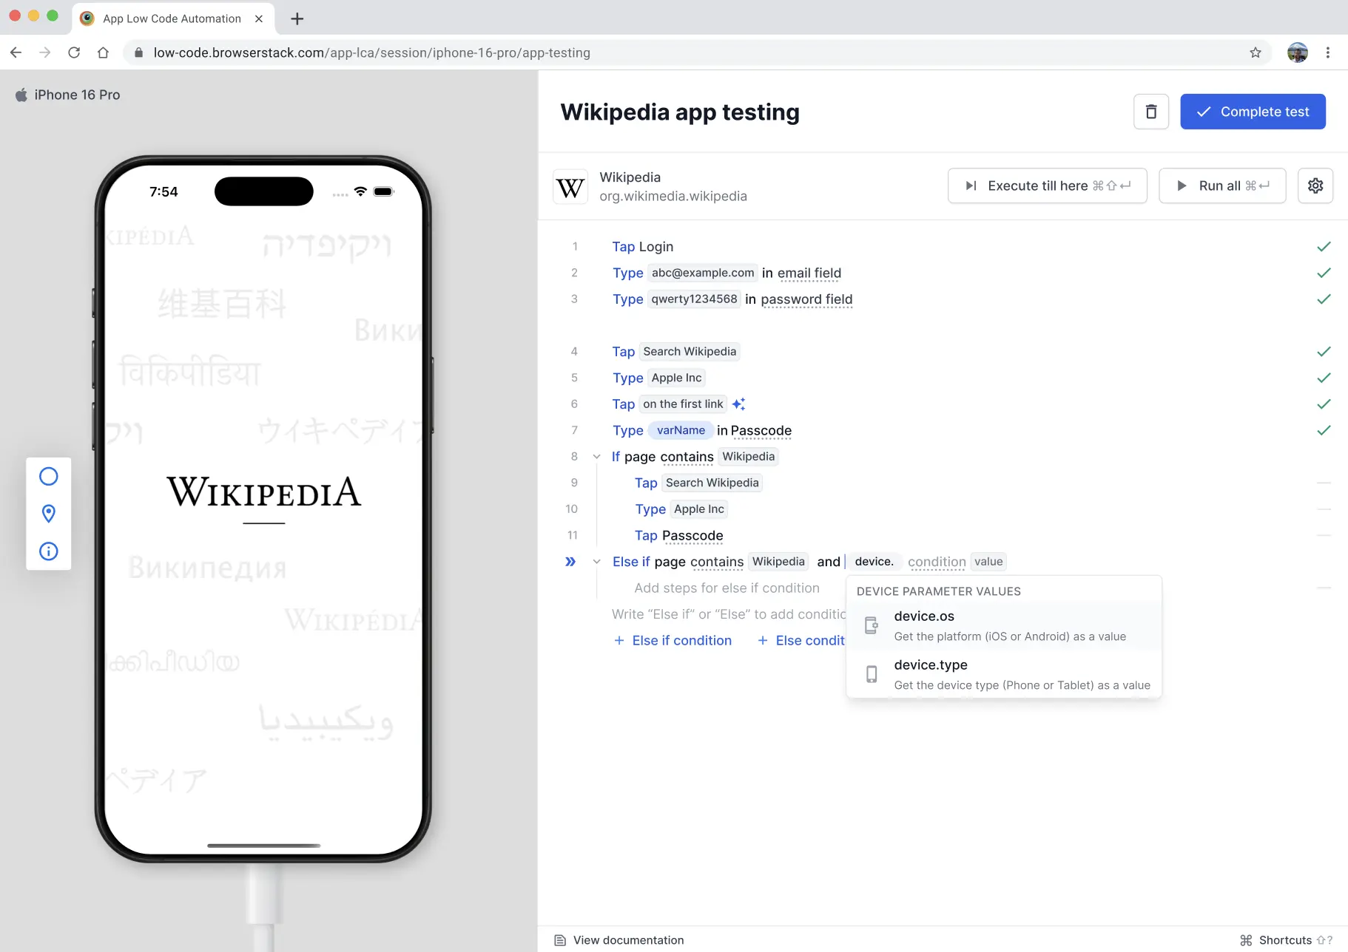1348x952 pixels.
Task: Choose device.os from parameter dropdown
Action: [1004, 625]
